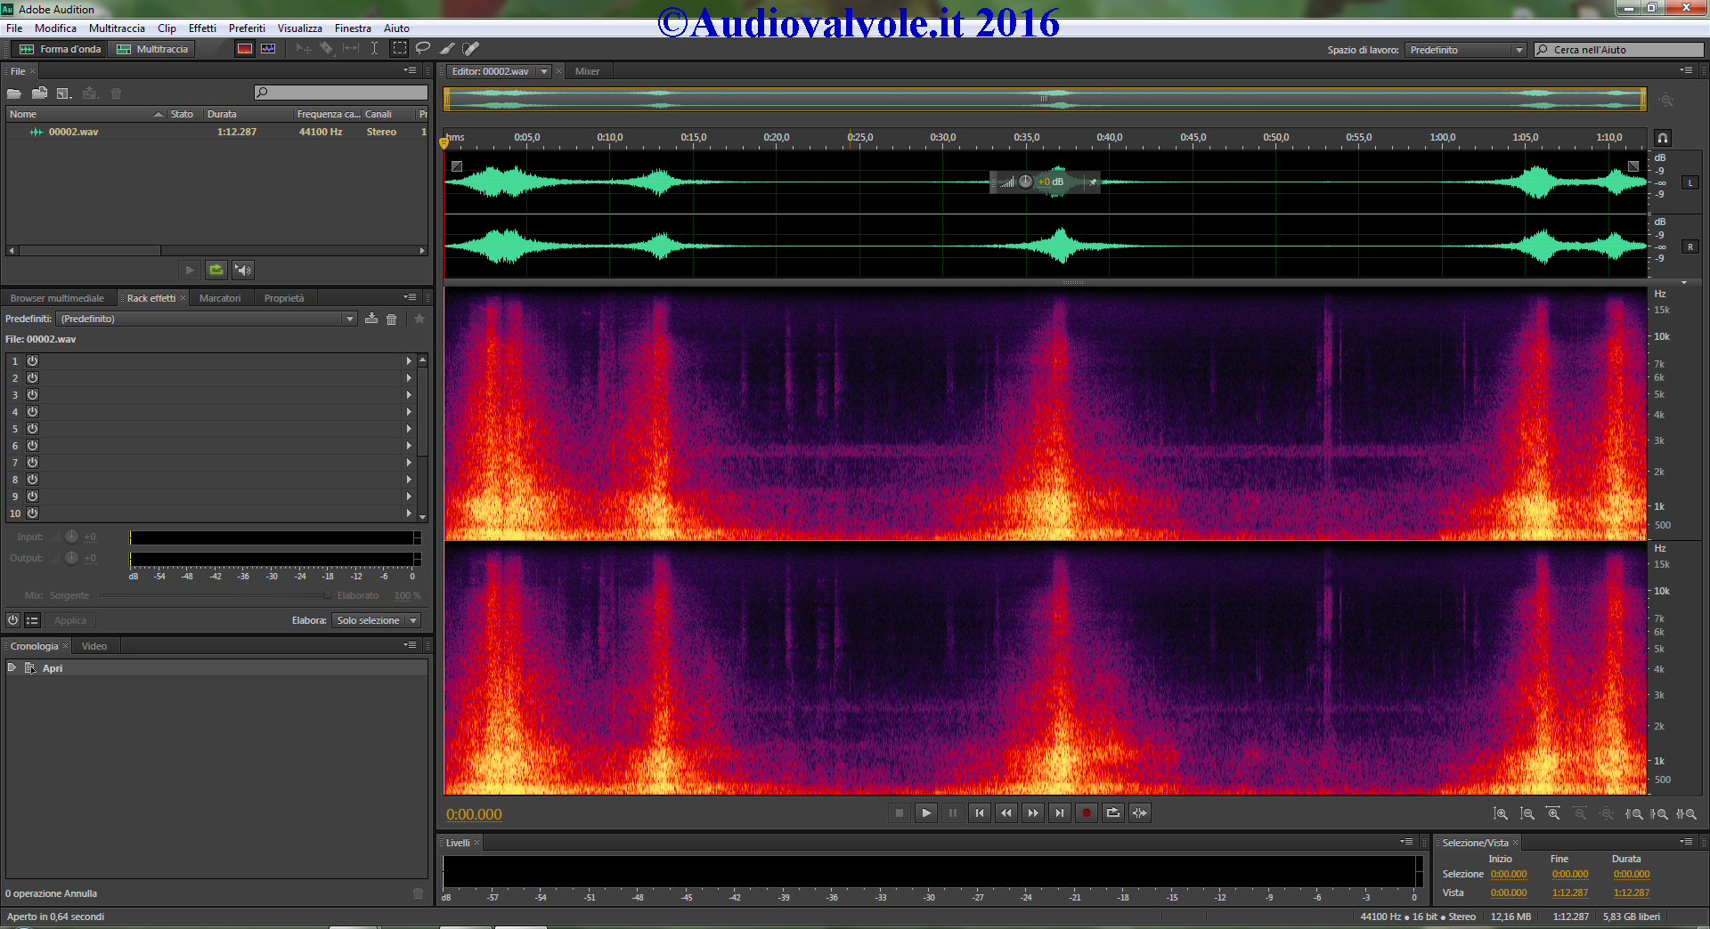This screenshot has width=1710, height=929.
Task: Toggle the left channel L button
Action: tap(1690, 183)
